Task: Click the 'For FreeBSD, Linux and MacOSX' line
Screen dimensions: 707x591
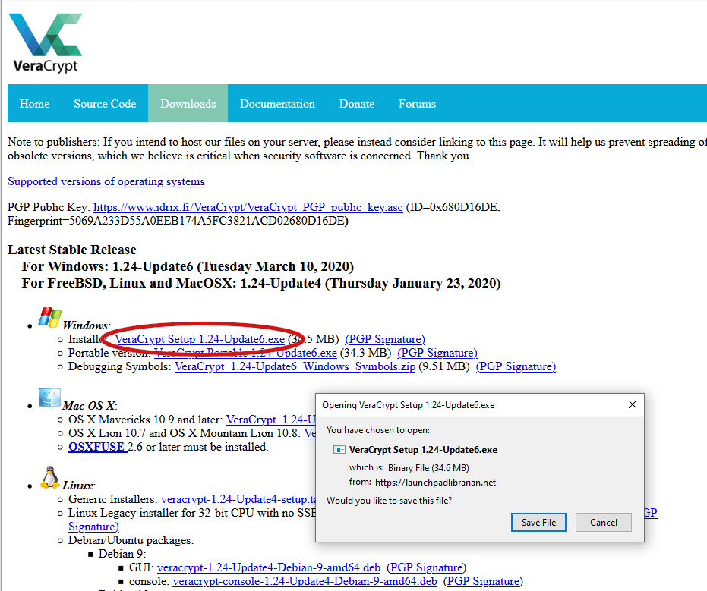Action: tap(261, 283)
